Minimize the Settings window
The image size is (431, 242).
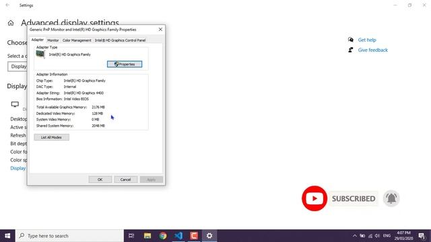coord(395,5)
